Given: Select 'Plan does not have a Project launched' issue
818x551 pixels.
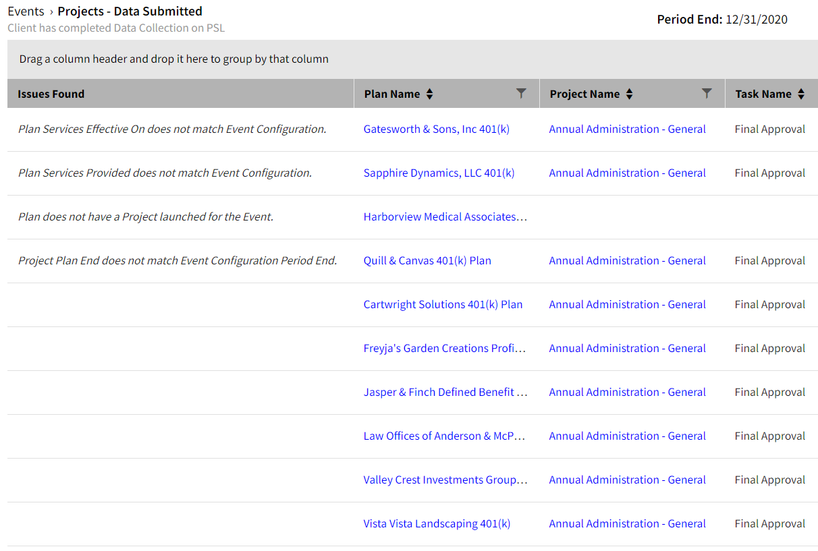Looking at the screenshot, I should click(146, 217).
